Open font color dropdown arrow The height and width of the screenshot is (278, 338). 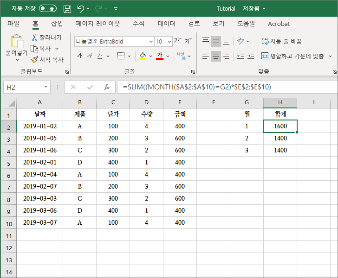coord(168,56)
